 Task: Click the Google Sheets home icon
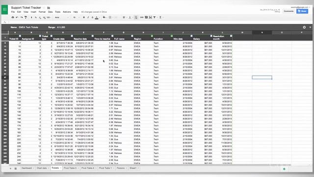4,10
